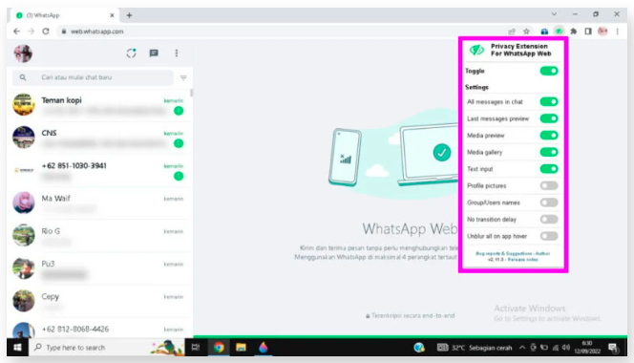Open the Ma Waif chat
The image size is (634, 363).
(x=99, y=203)
